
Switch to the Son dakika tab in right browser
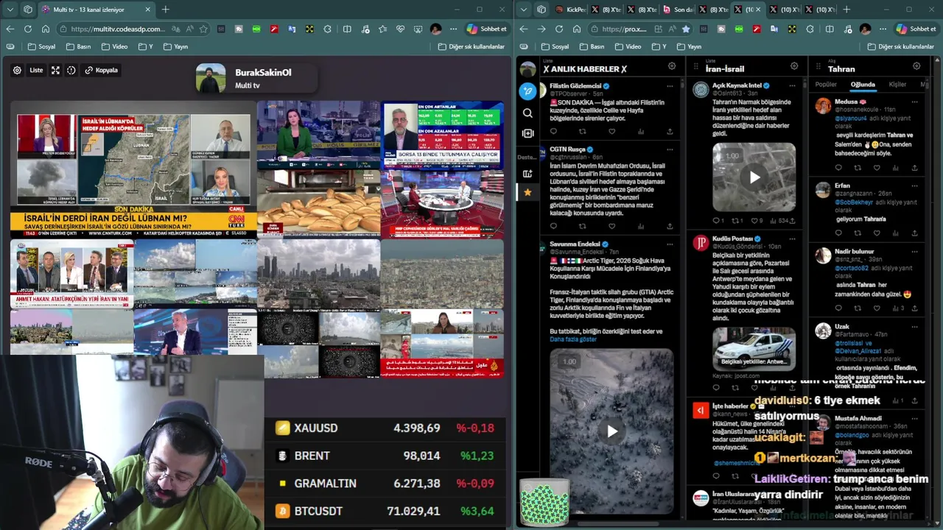679,10
